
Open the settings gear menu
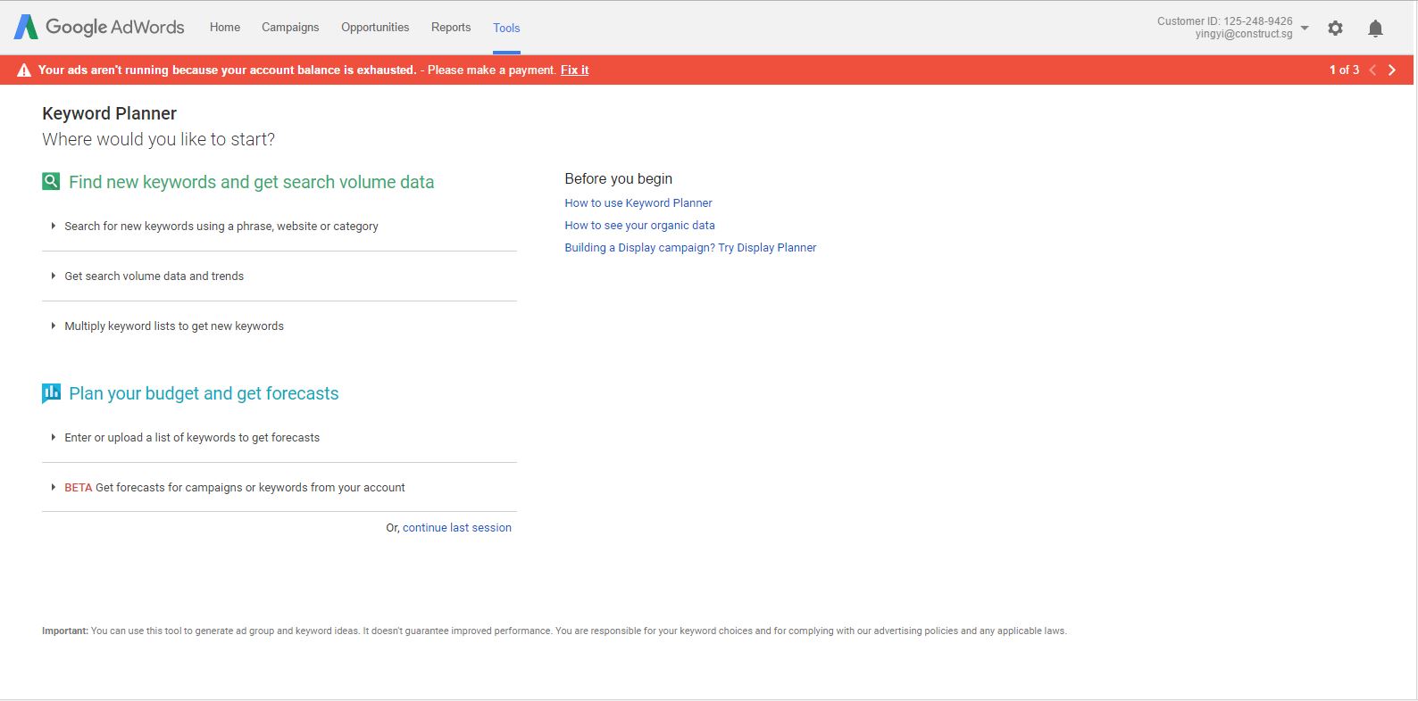tap(1335, 29)
